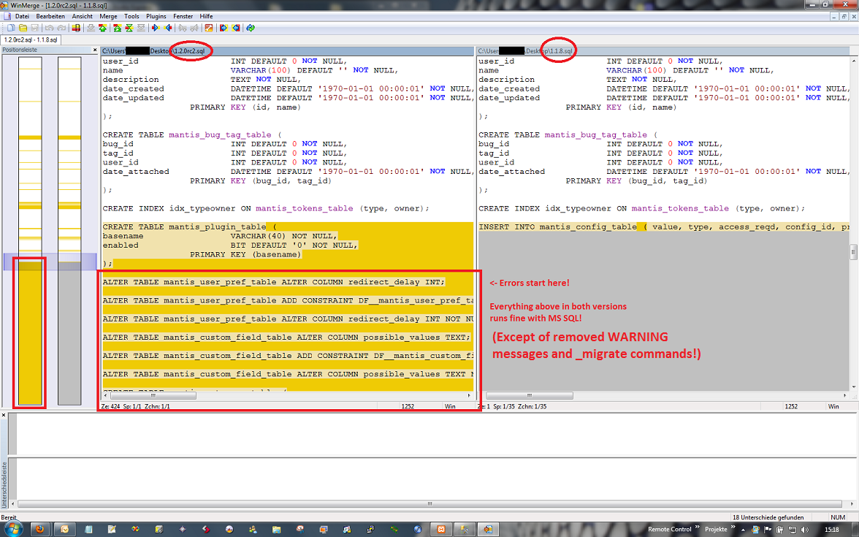Open the Options wrench icon
The image size is (859, 537).
coord(208,28)
